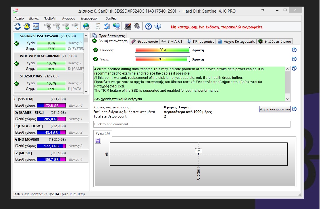Click the disk icon with clock
The image size is (331, 209).
tap(57, 26)
